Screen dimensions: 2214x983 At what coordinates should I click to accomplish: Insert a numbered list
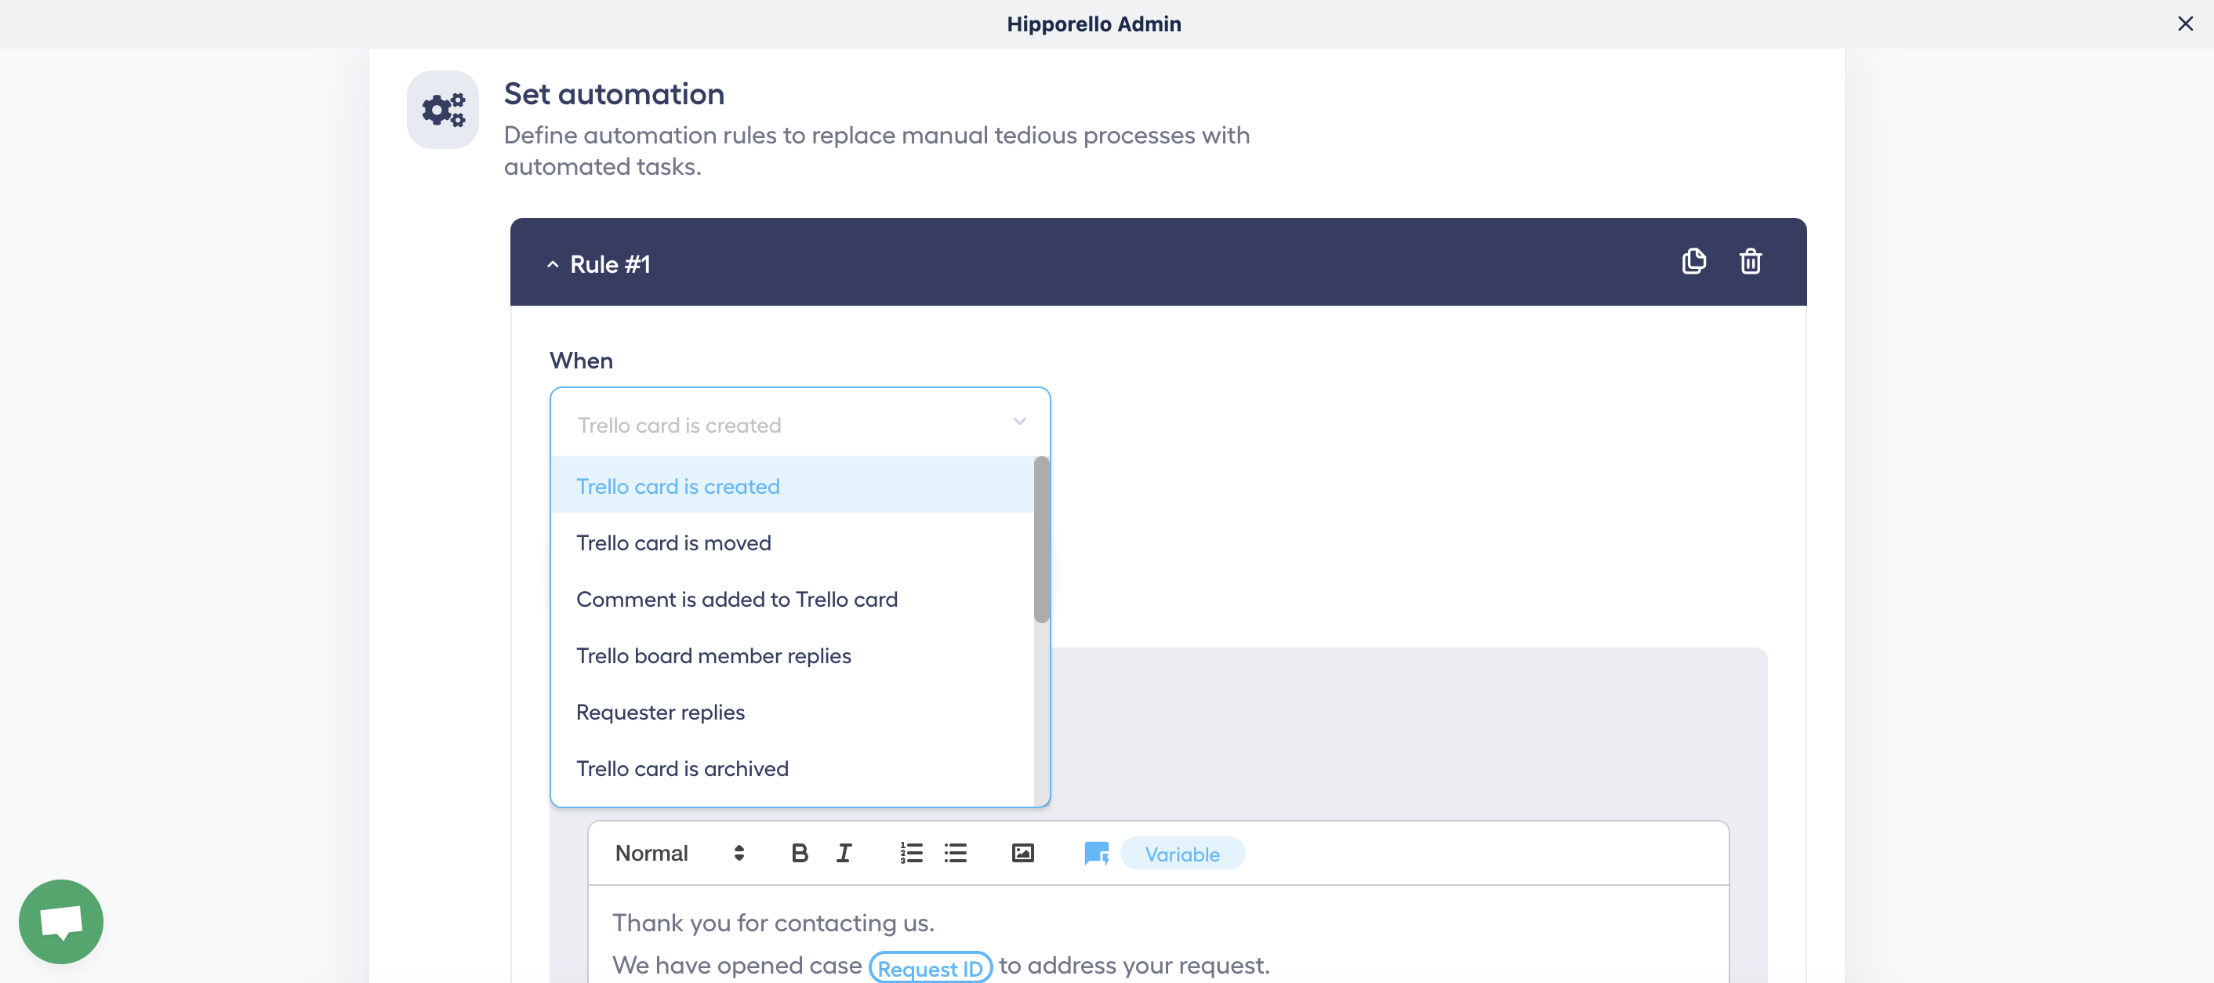click(x=910, y=853)
